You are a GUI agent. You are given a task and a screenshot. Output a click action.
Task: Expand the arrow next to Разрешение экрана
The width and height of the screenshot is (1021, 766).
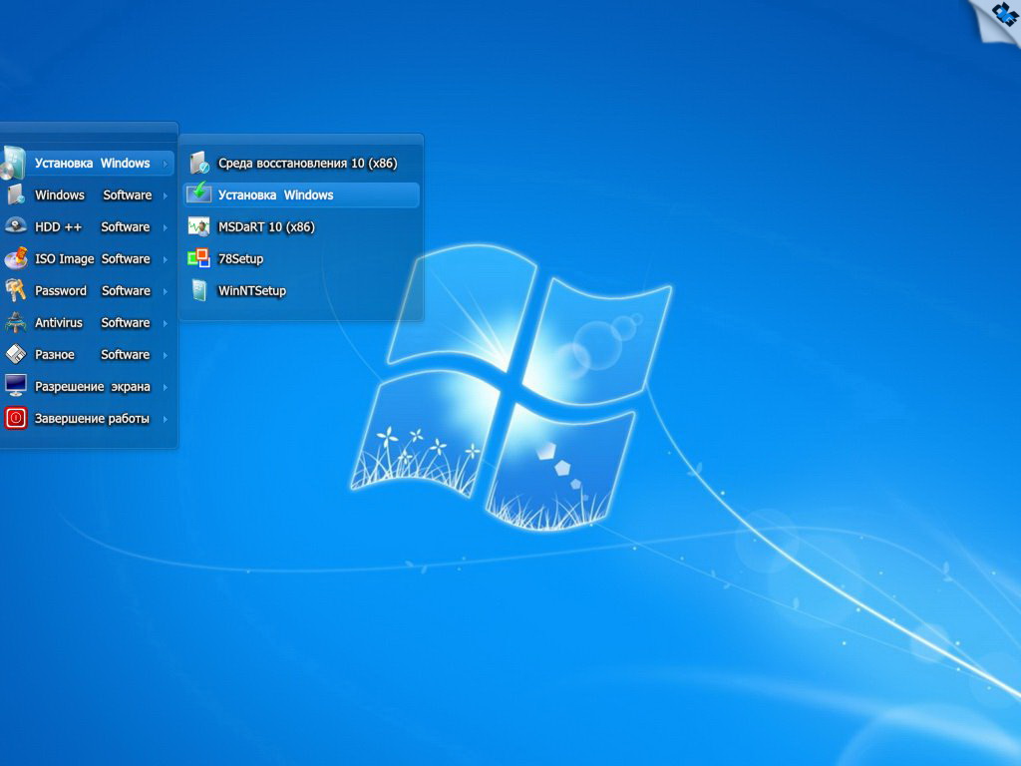166,387
